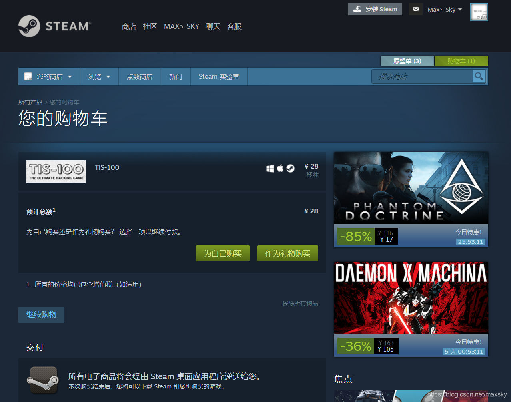
Task: Click the 您的商店 store icon
Action: coord(28,76)
